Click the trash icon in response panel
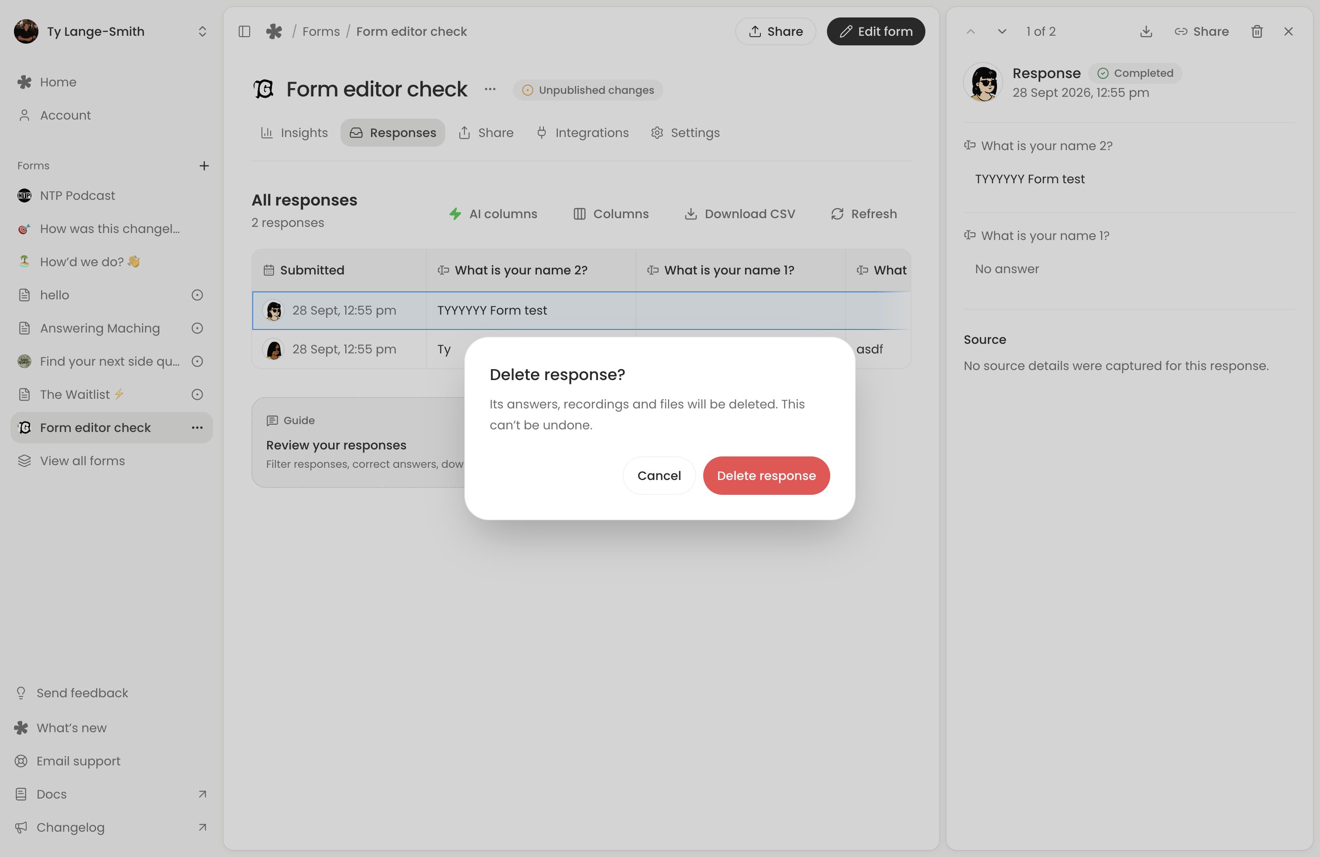Screen dimensions: 1320x857 coord(1257,31)
